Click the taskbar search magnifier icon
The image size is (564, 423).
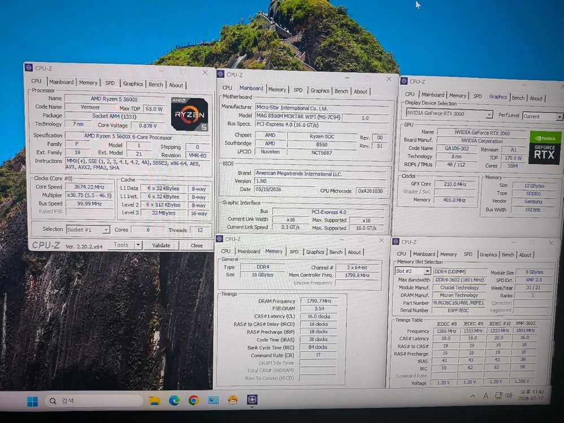[53, 401]
